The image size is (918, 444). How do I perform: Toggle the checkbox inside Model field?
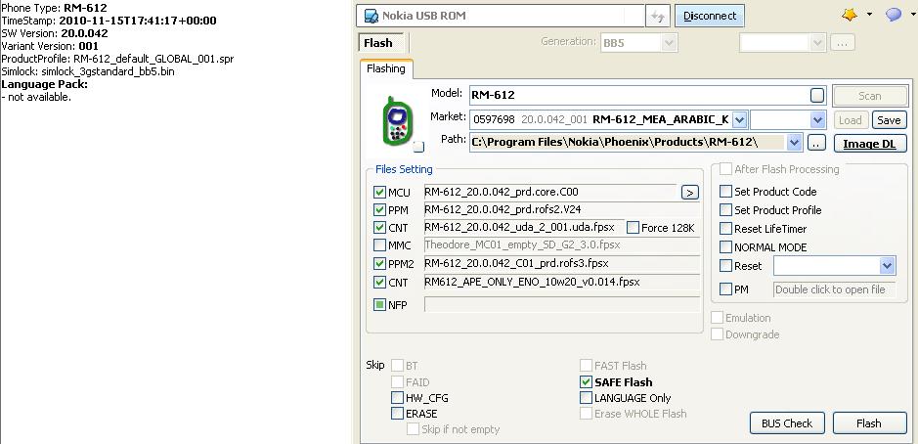(817, 96)
